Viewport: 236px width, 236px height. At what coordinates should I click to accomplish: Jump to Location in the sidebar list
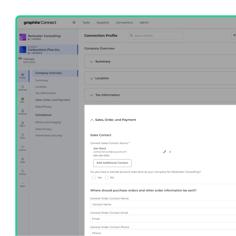pyautogui.click(x=41, y=87)
